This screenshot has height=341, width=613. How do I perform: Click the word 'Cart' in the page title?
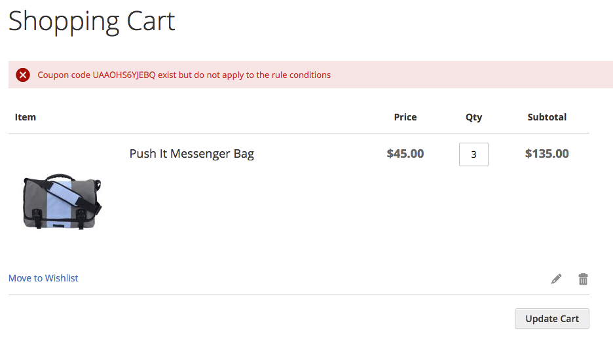point(151,21)
